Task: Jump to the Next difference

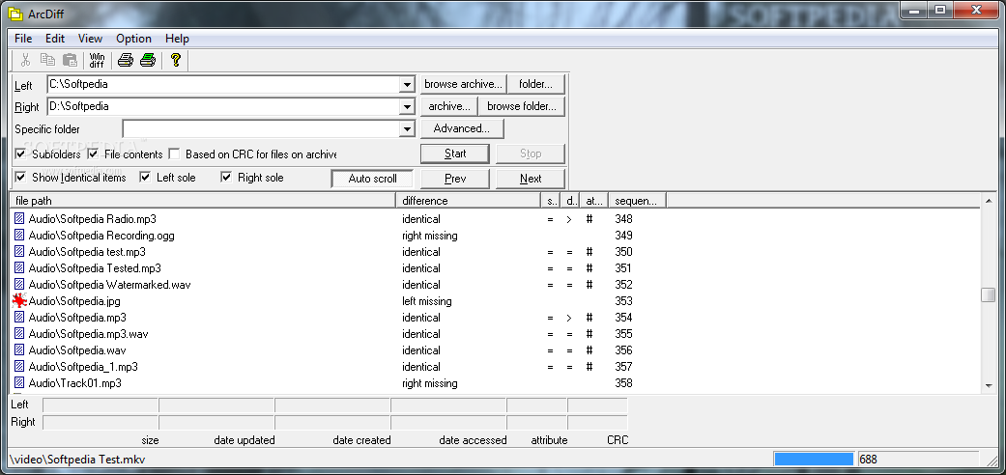Action: pos(530,179)
